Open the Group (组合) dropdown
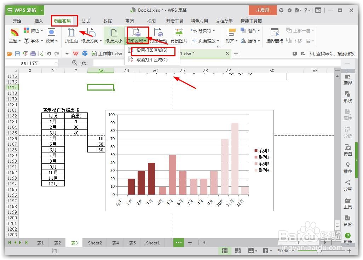Screen dimensions: 363x260 tap(250, 30)
